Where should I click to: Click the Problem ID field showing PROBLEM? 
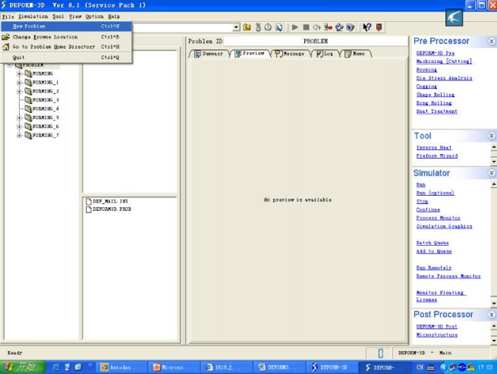(x=316, y=41)
